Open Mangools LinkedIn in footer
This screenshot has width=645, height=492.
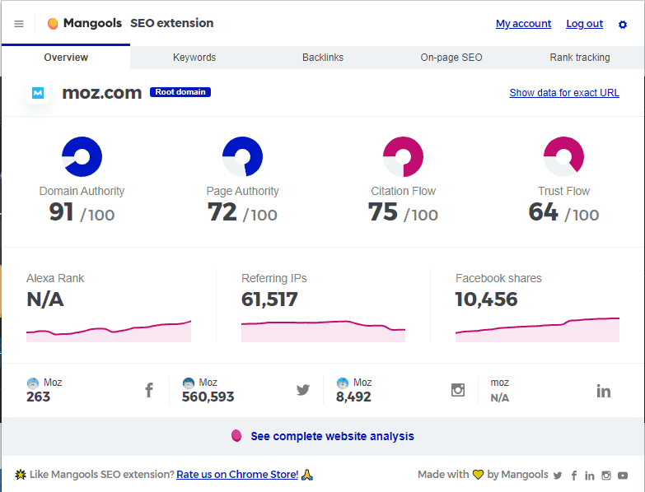590,476
